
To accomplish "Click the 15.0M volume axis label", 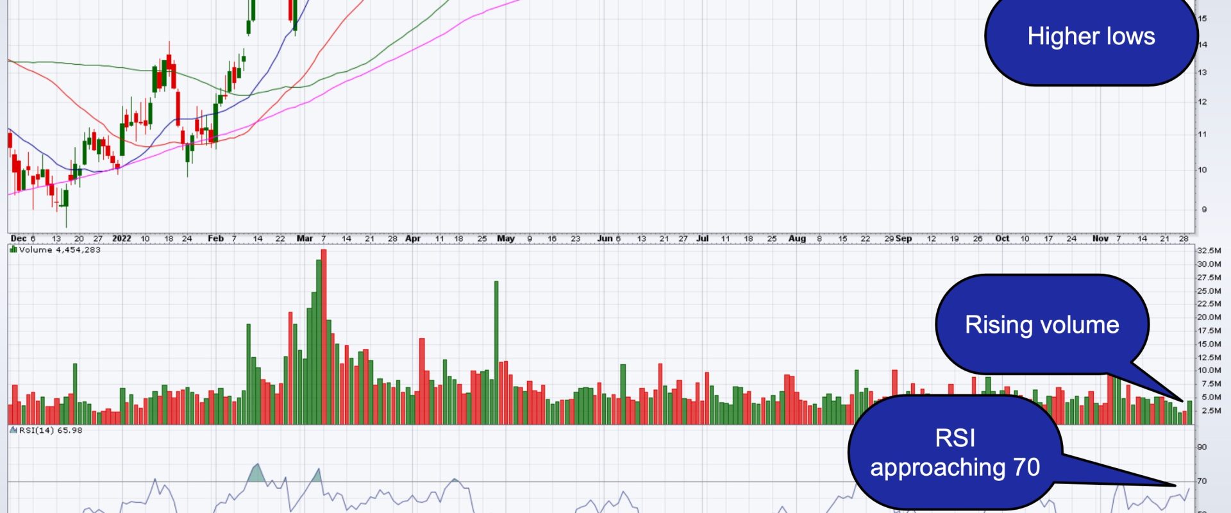I will click(1209, 344).
